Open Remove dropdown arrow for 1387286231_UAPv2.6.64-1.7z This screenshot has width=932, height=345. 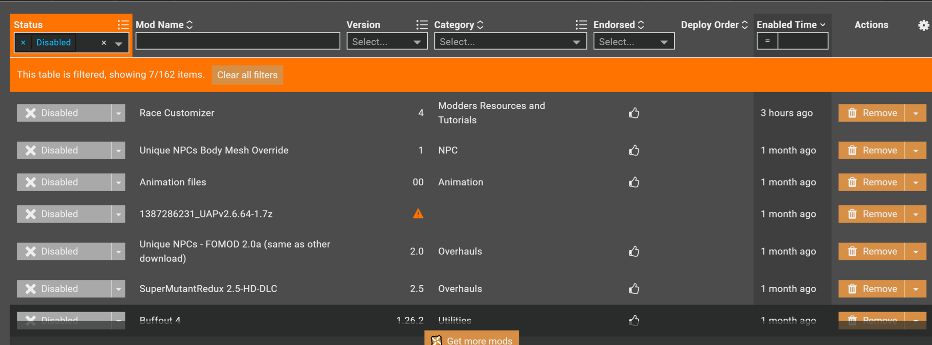point(915,214)
